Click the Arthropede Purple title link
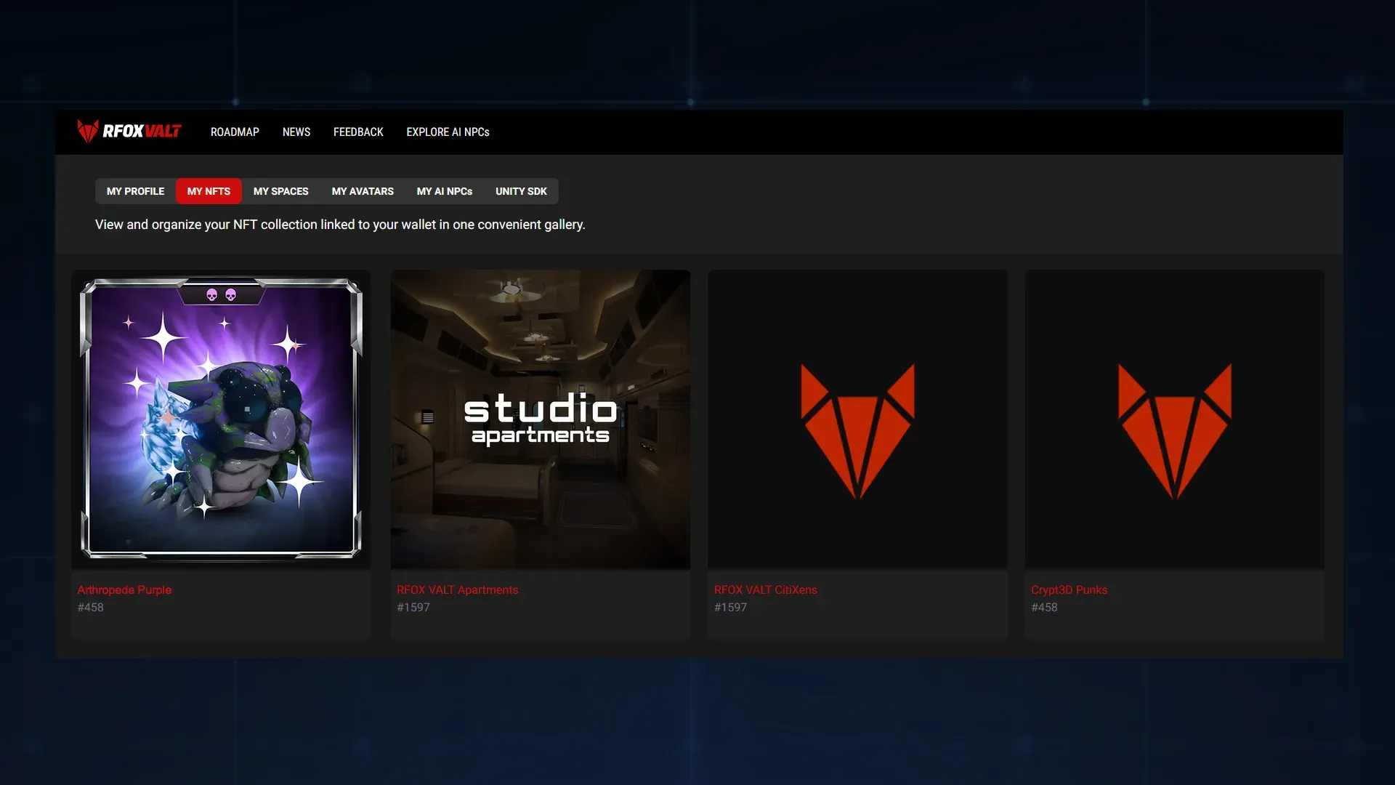The height and width of the screenshot is (785, 1395). (124, 590)
